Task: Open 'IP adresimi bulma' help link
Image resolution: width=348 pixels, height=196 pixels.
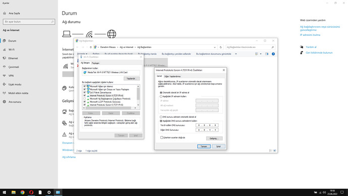Action: pyautogui.click(x=310, y=35)
